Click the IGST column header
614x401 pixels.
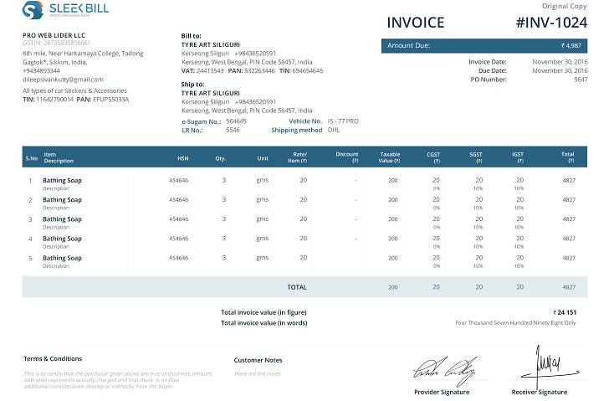(x=518, y=155)
